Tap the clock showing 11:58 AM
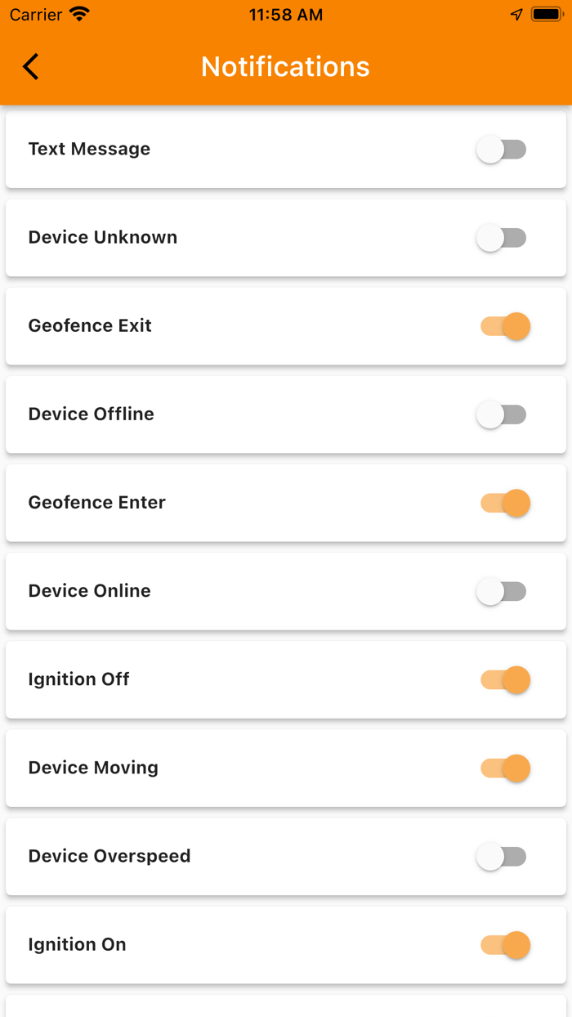 tap(285, 15)
